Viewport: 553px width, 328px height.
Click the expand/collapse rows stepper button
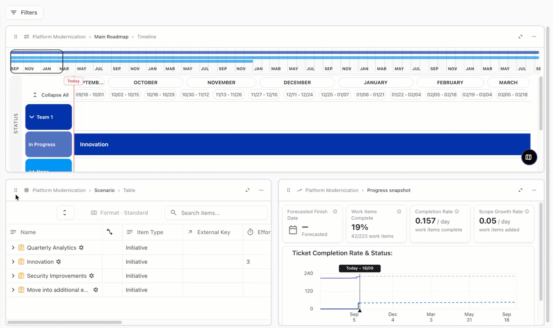tap(65, 213)
